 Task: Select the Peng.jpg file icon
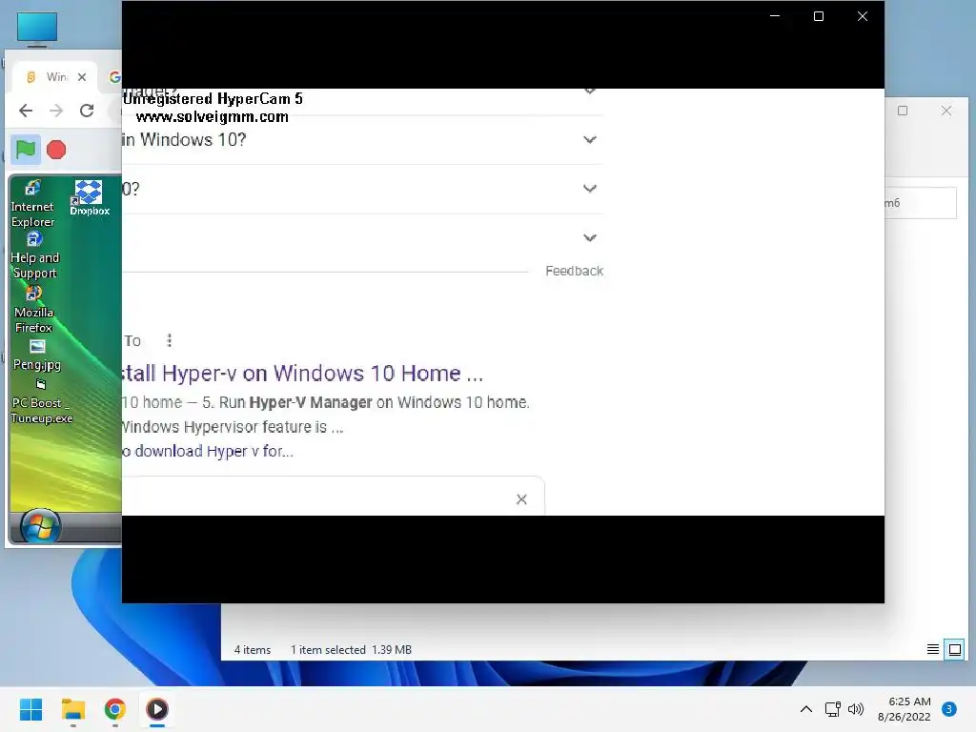(37, 355)
